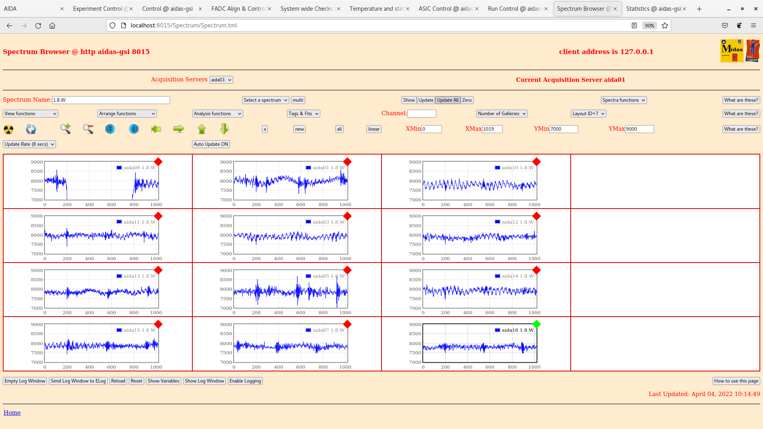This screenshot has height=429, width=763.
Task: Click the blue double down-arrow icon
Action: 110,129
